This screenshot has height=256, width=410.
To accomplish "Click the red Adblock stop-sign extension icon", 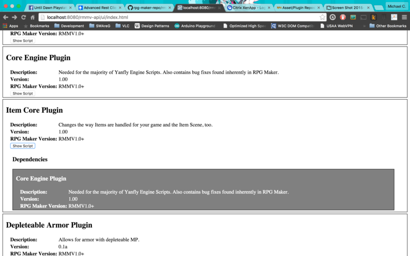I will [342, 17].
